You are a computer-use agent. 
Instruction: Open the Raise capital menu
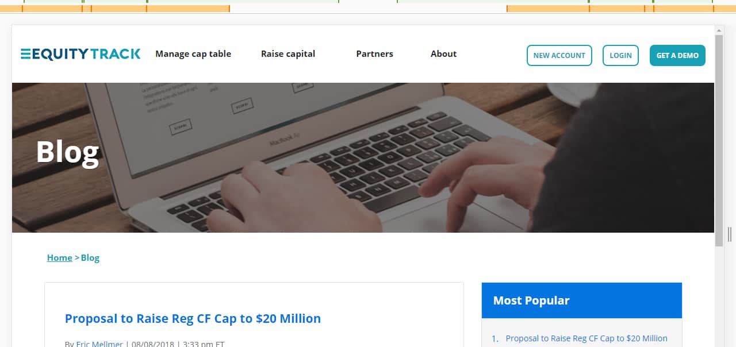(288, 54)
